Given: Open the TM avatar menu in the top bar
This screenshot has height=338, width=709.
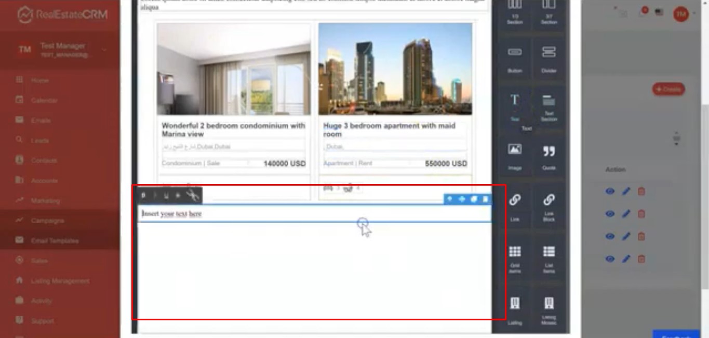Looking at the screenshot, I should tap(680, 14).
